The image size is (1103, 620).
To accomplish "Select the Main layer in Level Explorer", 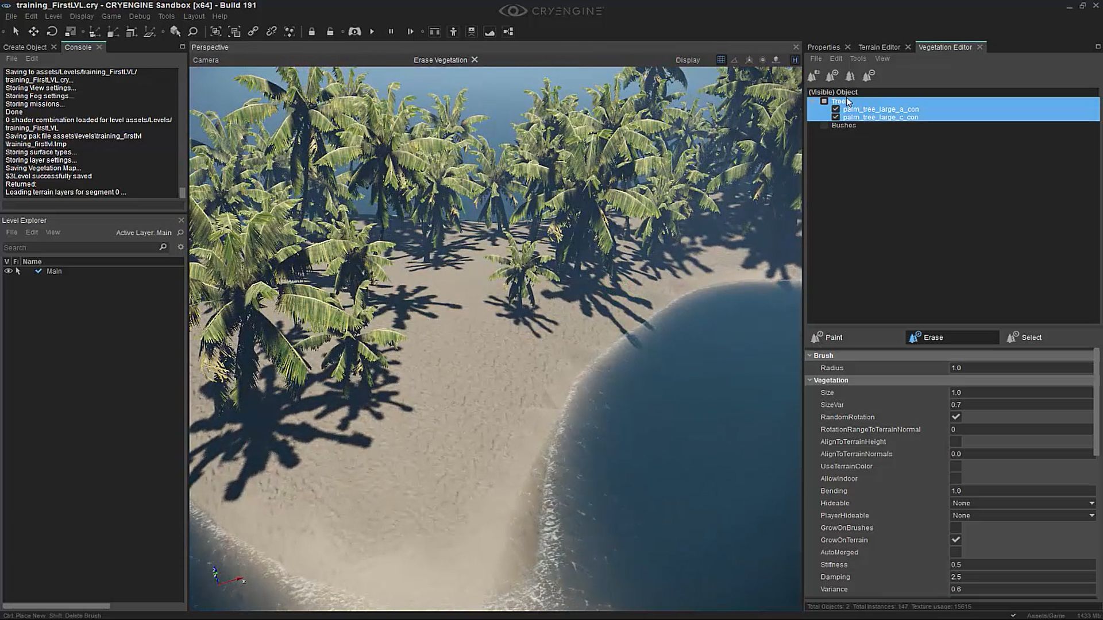I will click(x=54, y=271).
